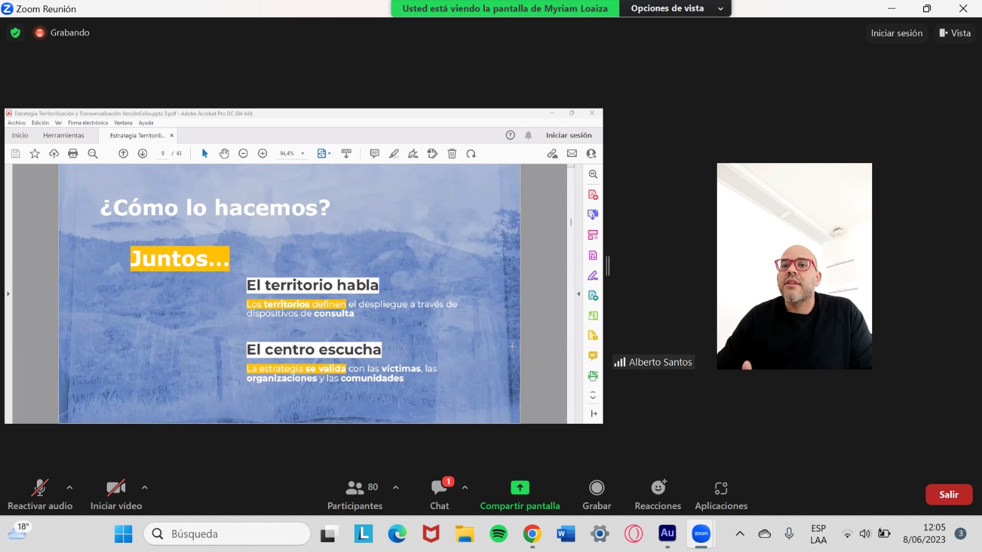Click the share link icon in Acrobat

552,153
